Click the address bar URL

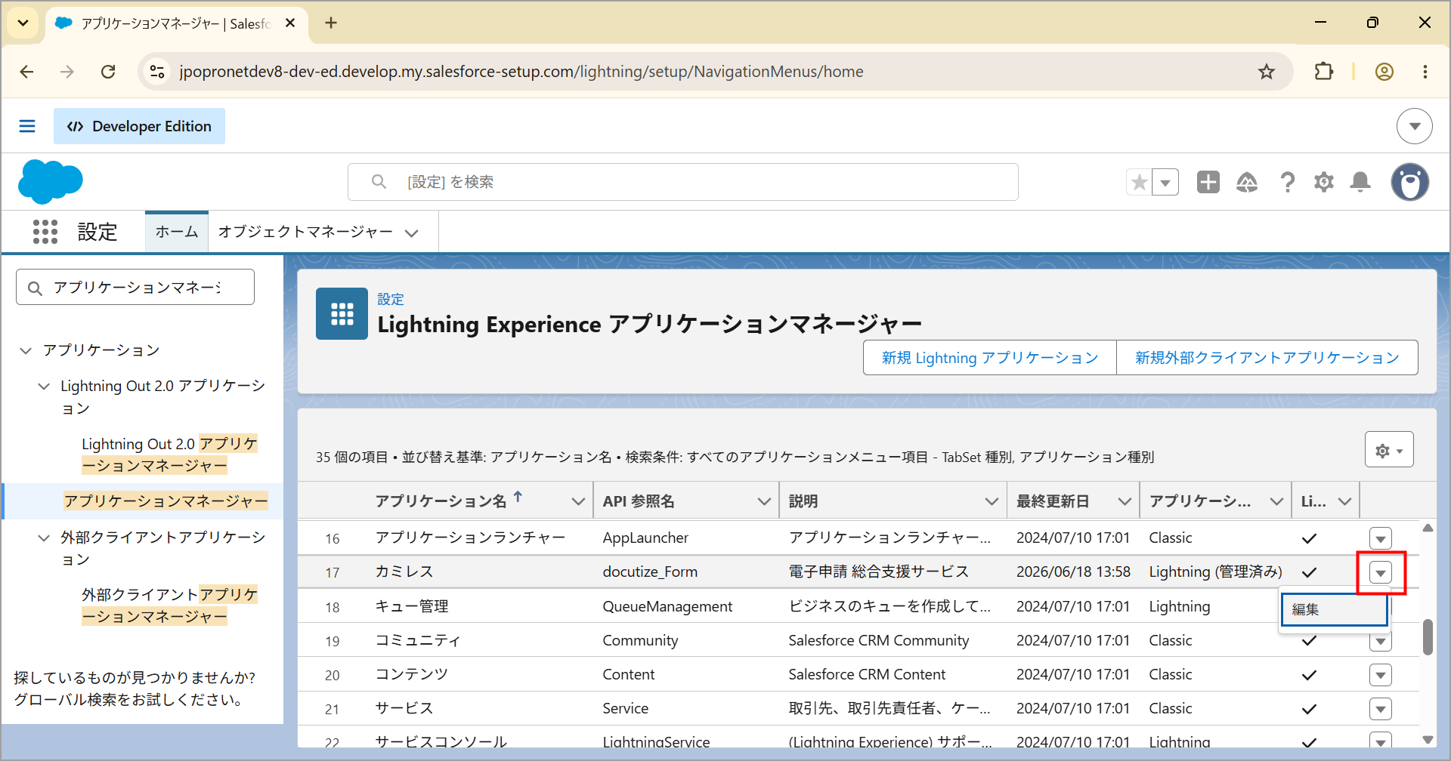[521, 72]
